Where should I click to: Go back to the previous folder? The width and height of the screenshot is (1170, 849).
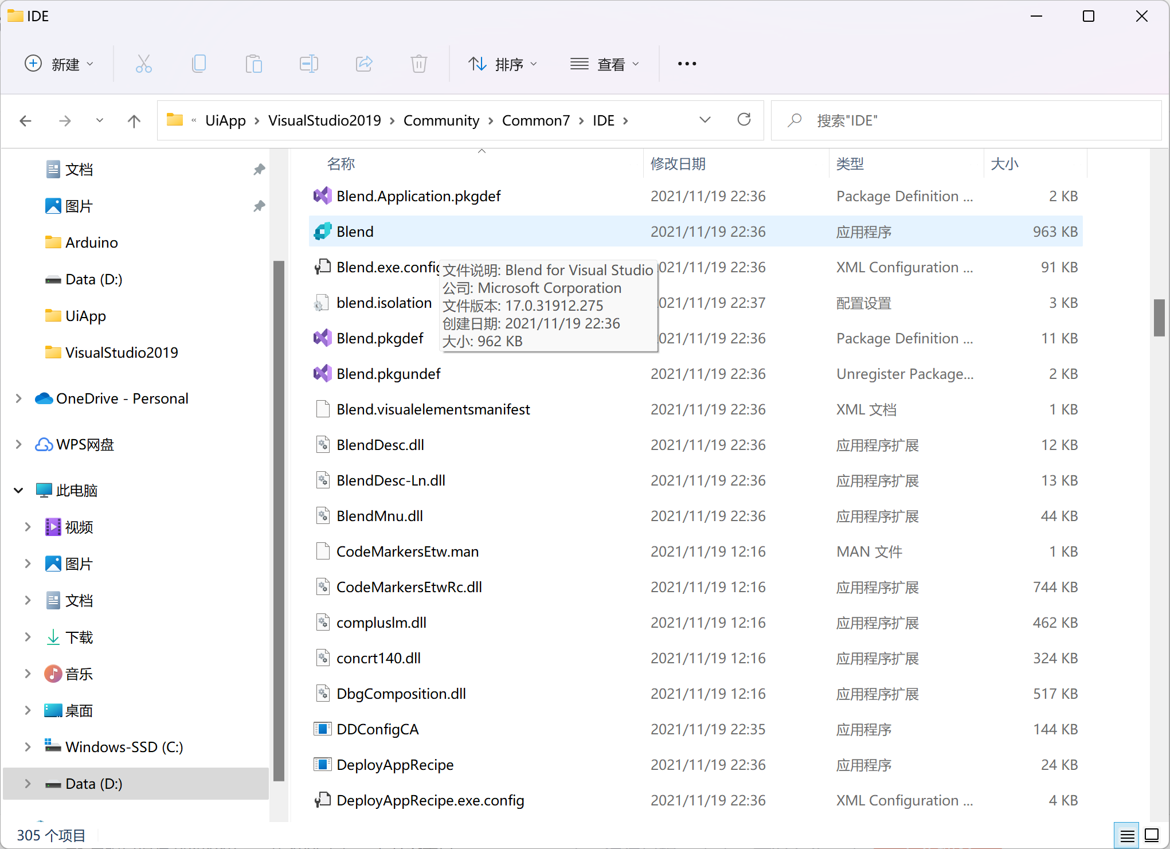[25, 120]
